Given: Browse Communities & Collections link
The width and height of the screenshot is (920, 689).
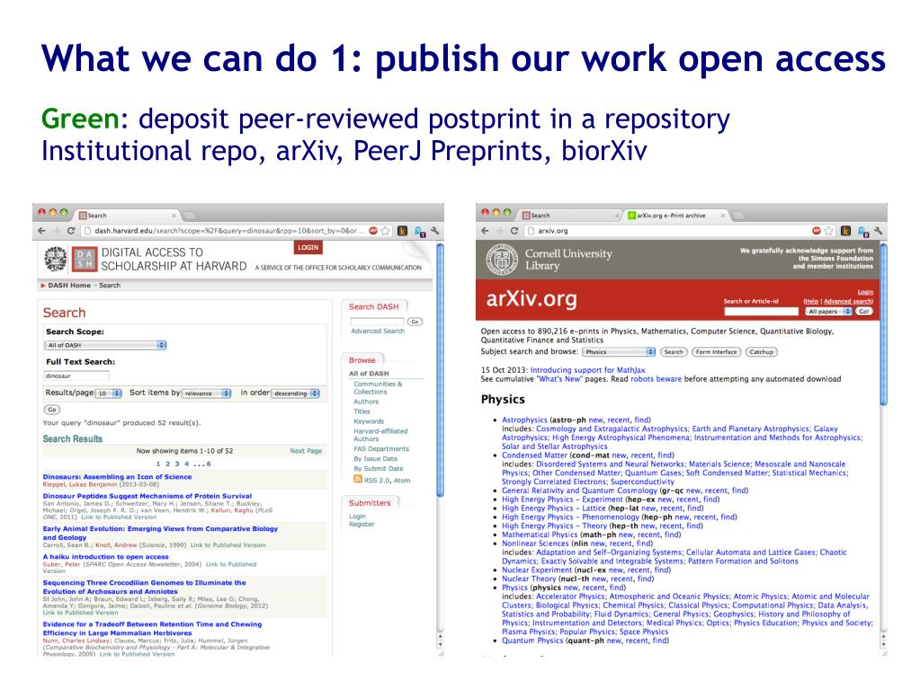Looking at the screenshot, I should point(378,388).
